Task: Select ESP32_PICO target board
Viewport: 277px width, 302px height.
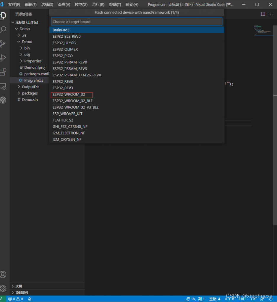Action: pyautogui.click(x=137, y=56)
